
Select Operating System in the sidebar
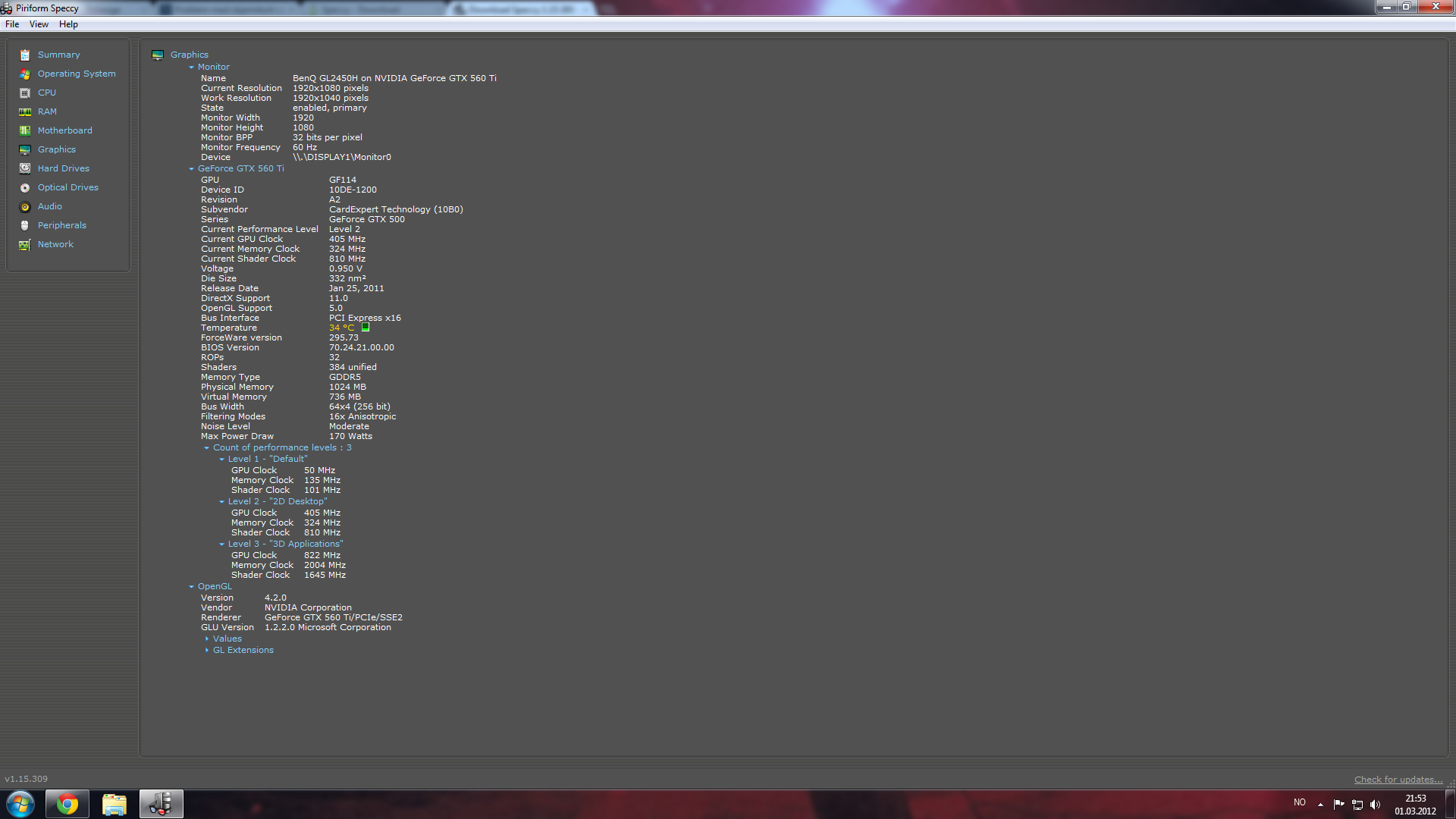[x=77, y=74]
